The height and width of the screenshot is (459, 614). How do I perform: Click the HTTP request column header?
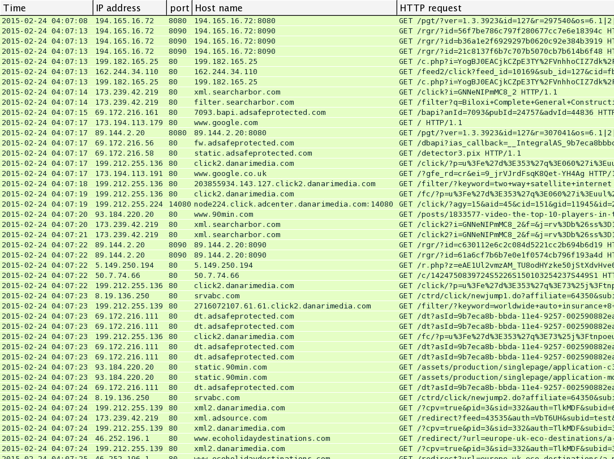(505, 8)
